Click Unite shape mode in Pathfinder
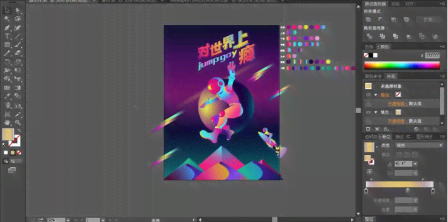This screenshot has width=448, height=222. 368,19
